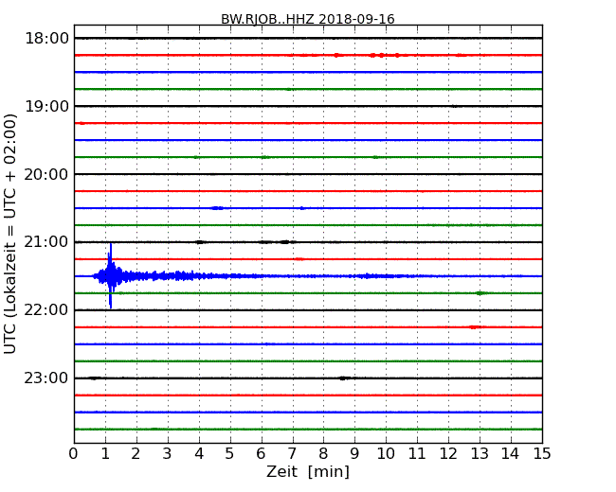Click the large blue earthquake spike after 21:00
This screenshot has width=616, height=492.
tap(111, 276)
